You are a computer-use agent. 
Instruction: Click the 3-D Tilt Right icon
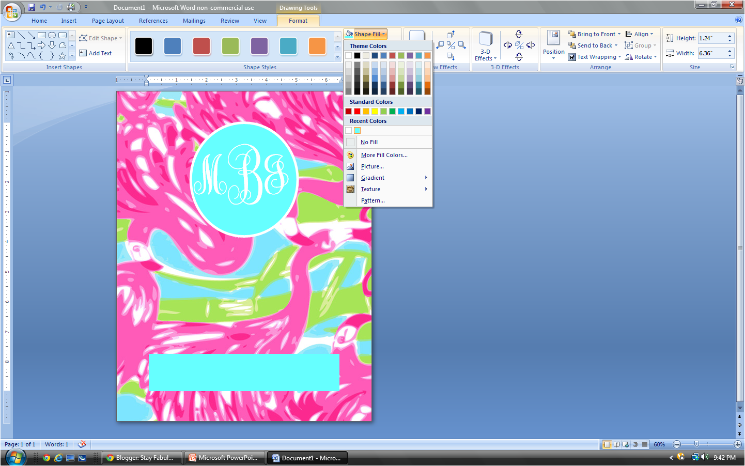click(531, 45)
